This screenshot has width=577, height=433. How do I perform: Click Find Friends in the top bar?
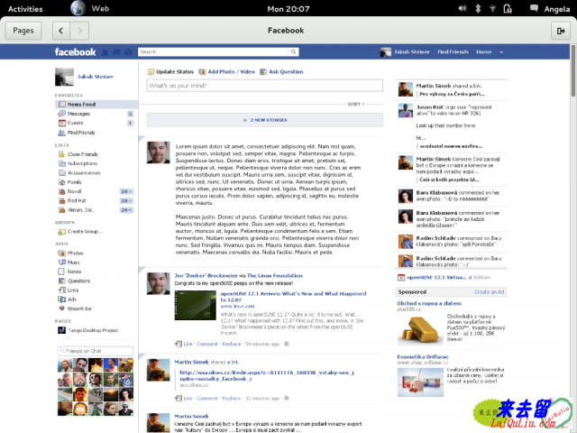click(x=453, y=52)
